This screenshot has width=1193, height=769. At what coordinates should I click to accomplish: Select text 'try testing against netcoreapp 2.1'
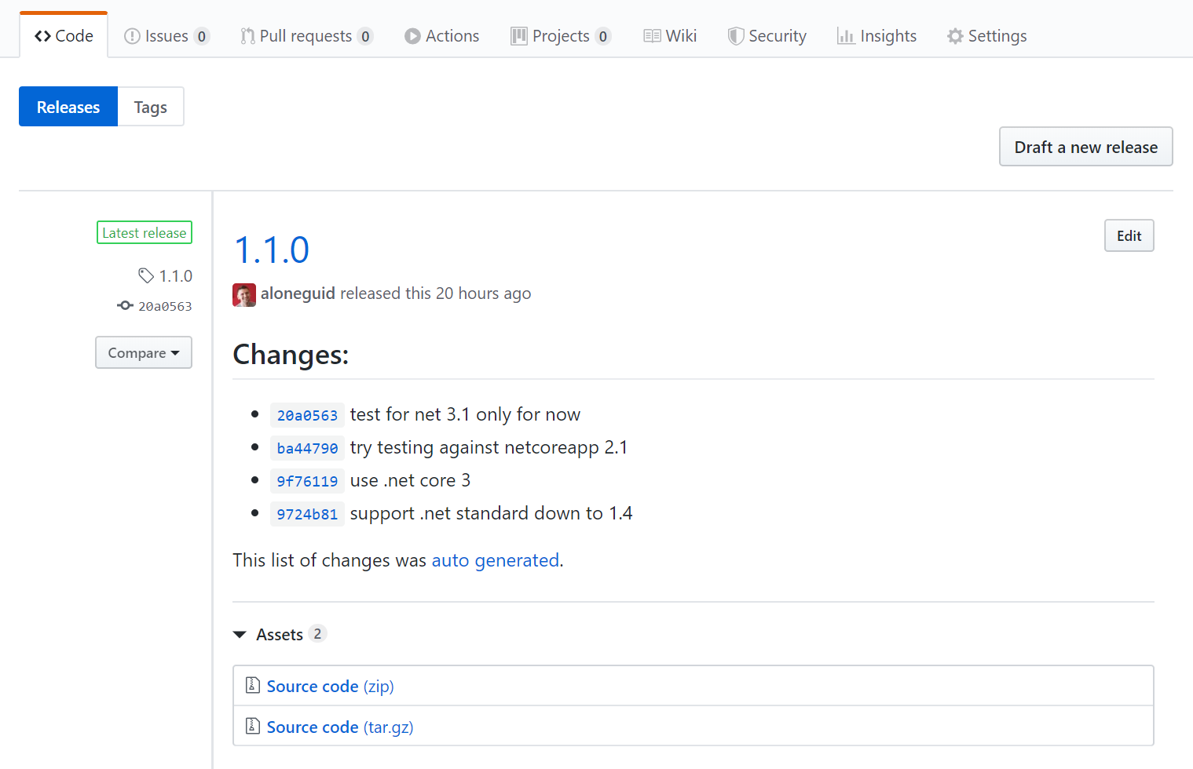489,447
